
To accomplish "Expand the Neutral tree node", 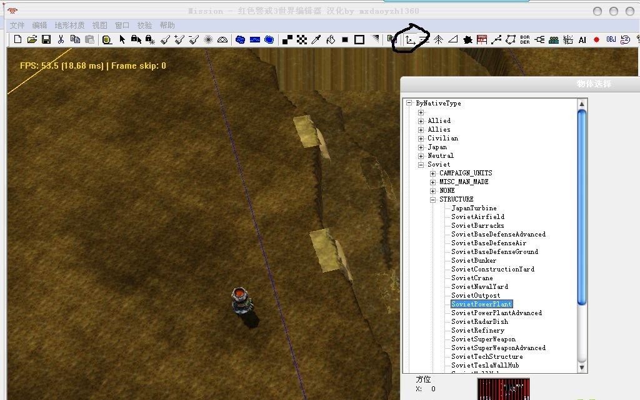I will tap(421, 156).
